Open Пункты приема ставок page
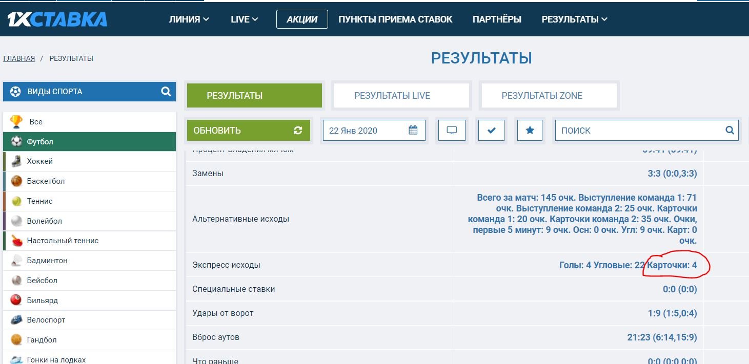Image resolution: width=749 pixels, height=364 pixels. tap(395, 19)
